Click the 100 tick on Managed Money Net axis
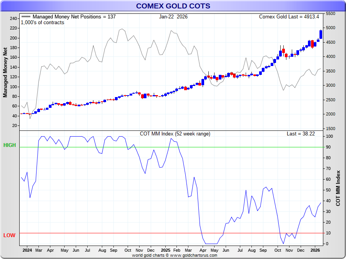346x259 pixels. 13,87
